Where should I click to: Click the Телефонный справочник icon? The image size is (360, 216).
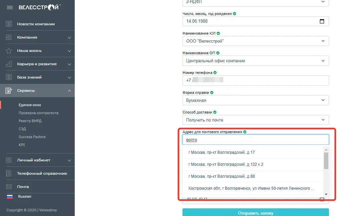(x=9, y=173)
